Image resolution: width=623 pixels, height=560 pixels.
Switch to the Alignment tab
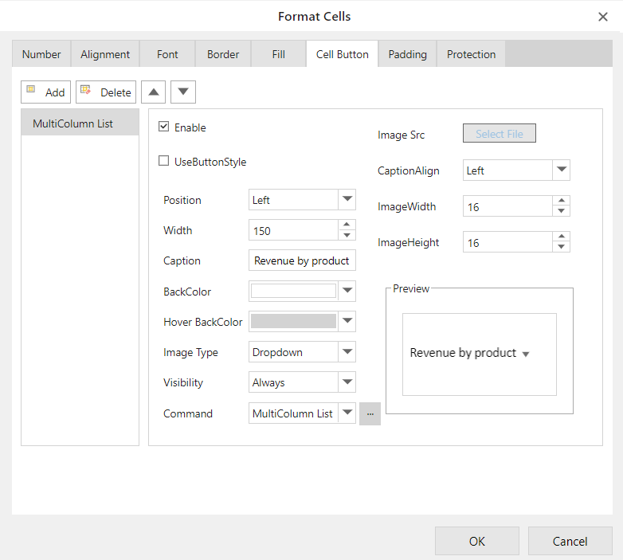tap(105, 54)
